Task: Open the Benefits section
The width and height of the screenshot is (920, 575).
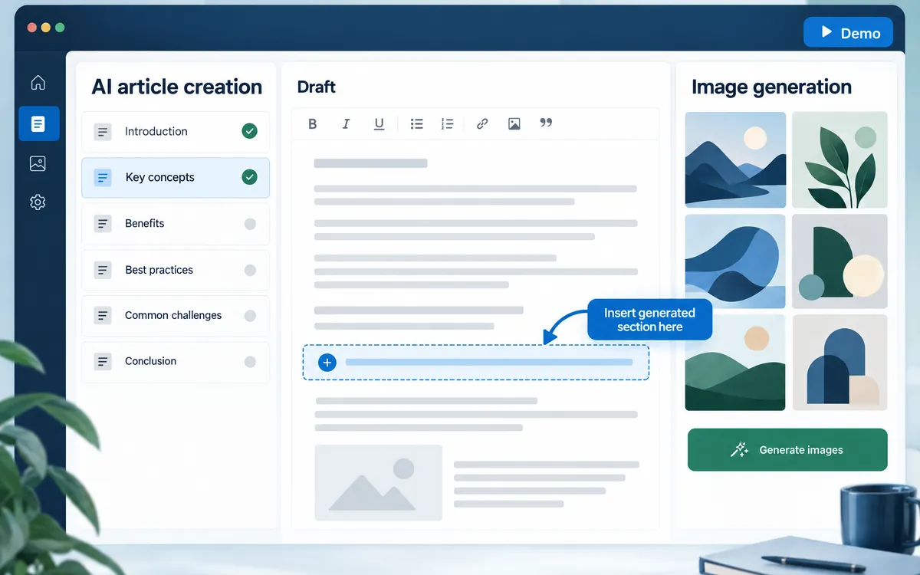Action: pyautogui.click(x=176, y=224)
